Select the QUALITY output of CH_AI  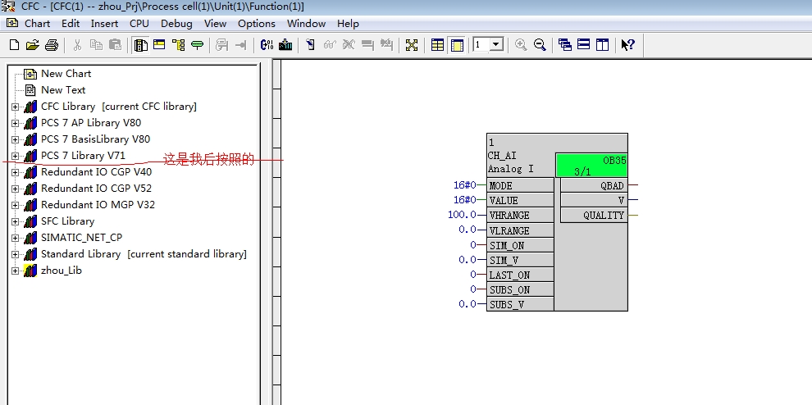pyautogui.click(x=594, y=216)
